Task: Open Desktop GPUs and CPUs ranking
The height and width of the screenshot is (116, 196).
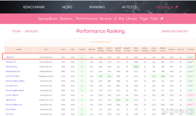Action: pos(175,31)
